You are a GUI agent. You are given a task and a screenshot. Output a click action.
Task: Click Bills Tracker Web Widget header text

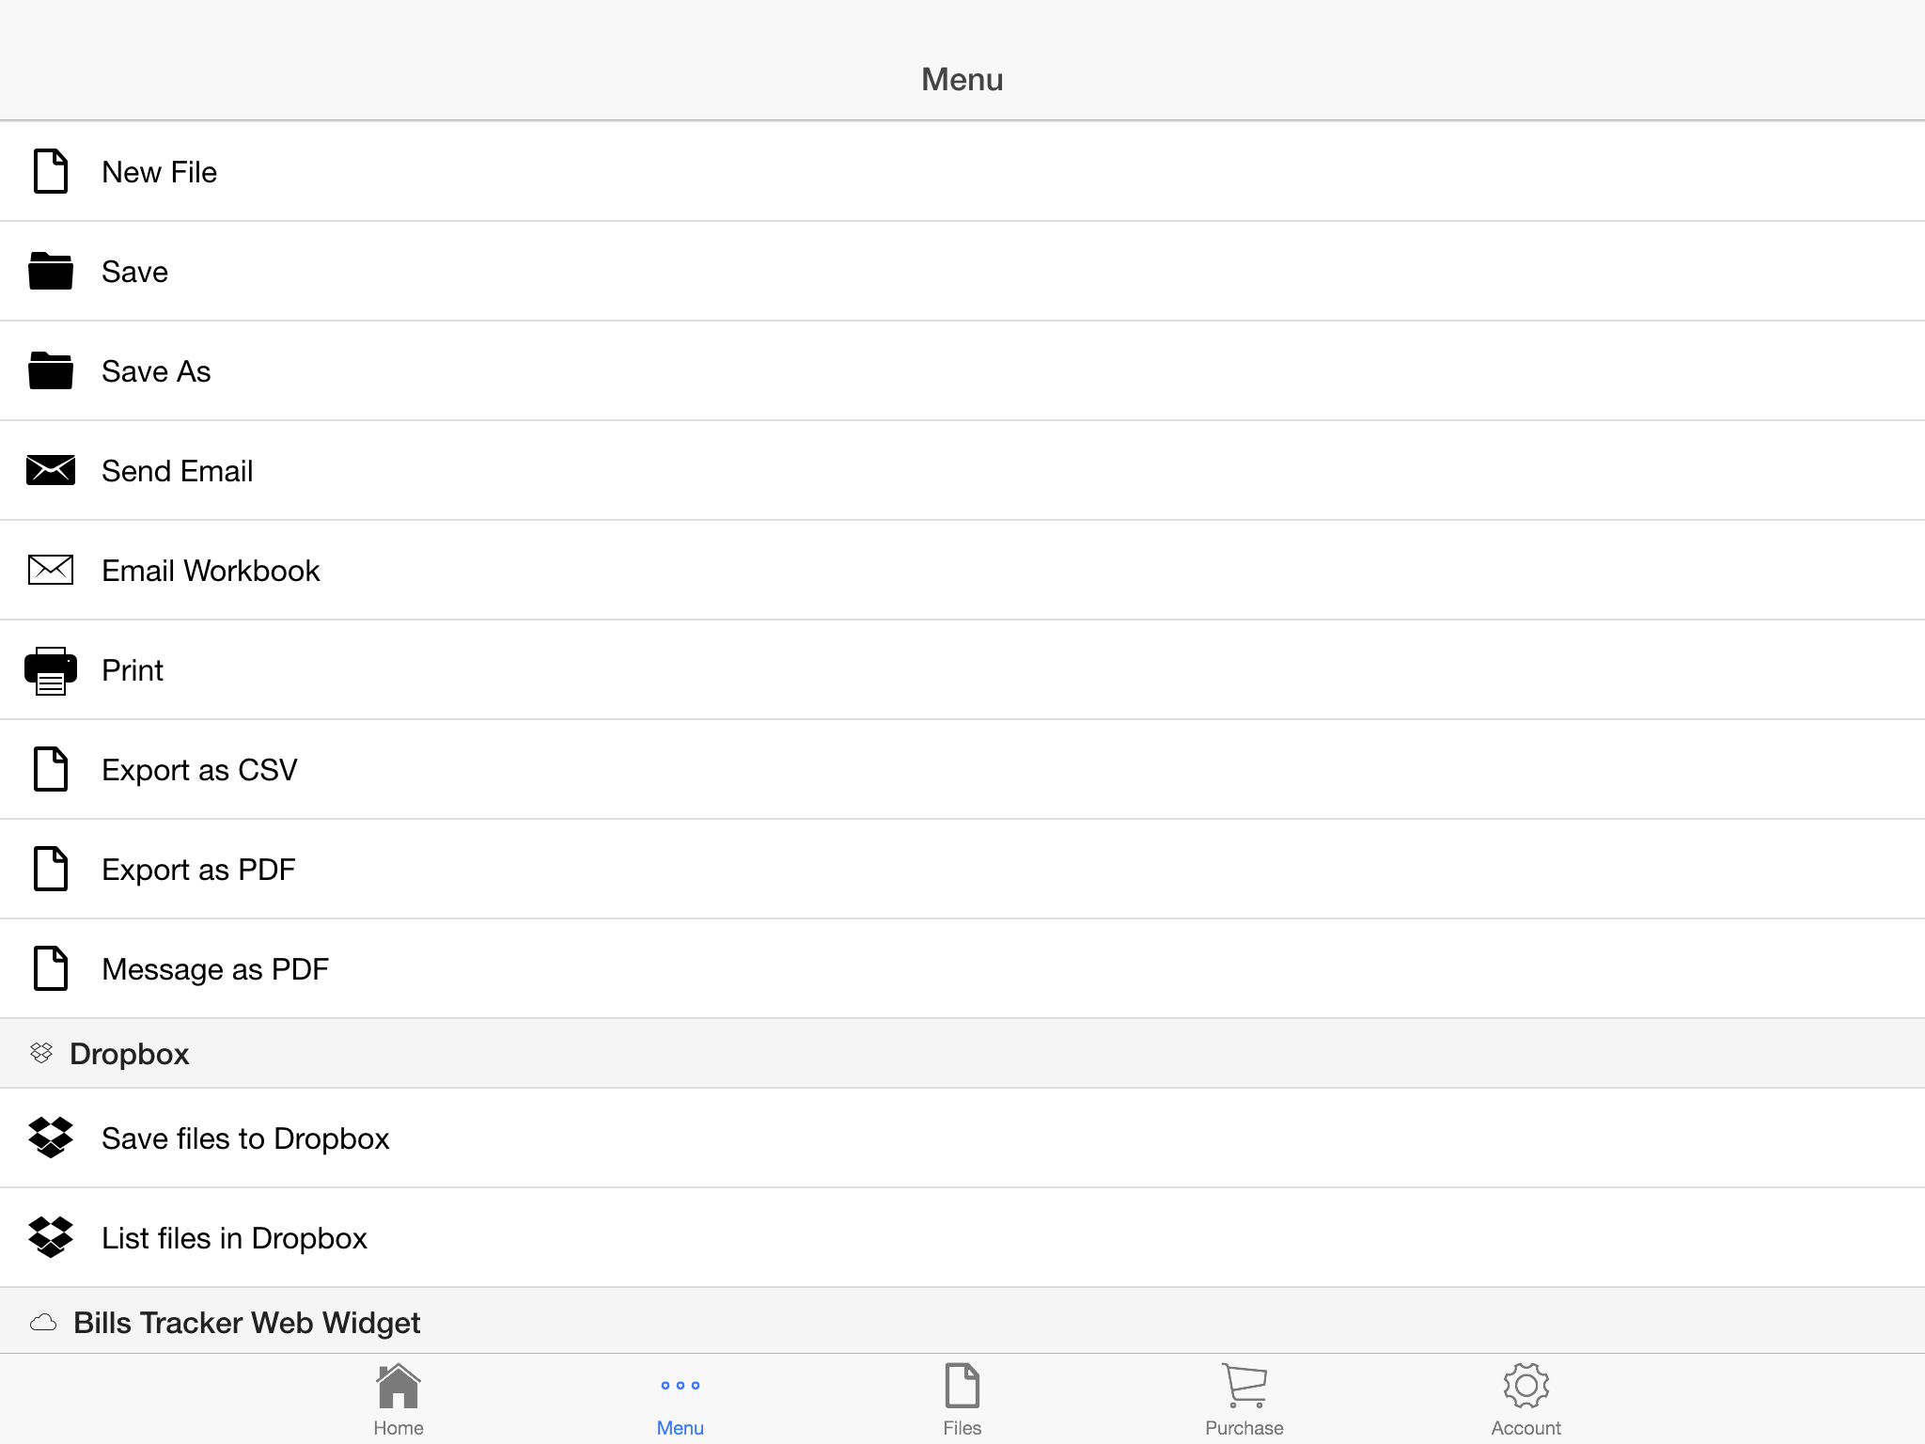click(247, 1323)
